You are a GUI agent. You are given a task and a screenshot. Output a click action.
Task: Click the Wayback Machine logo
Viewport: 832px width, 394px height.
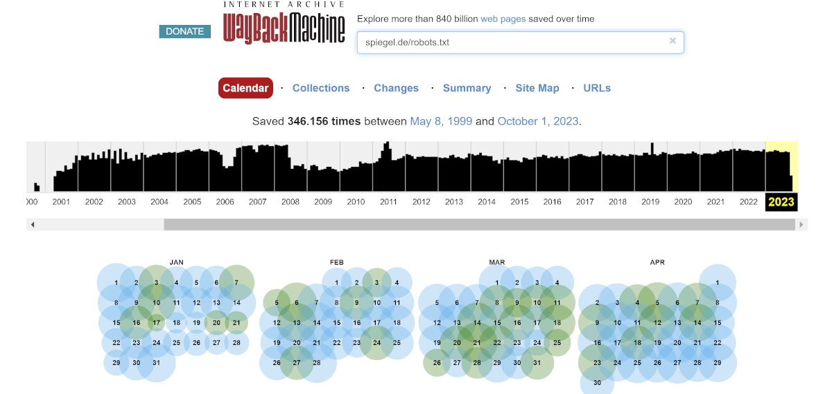click(284, 23)
